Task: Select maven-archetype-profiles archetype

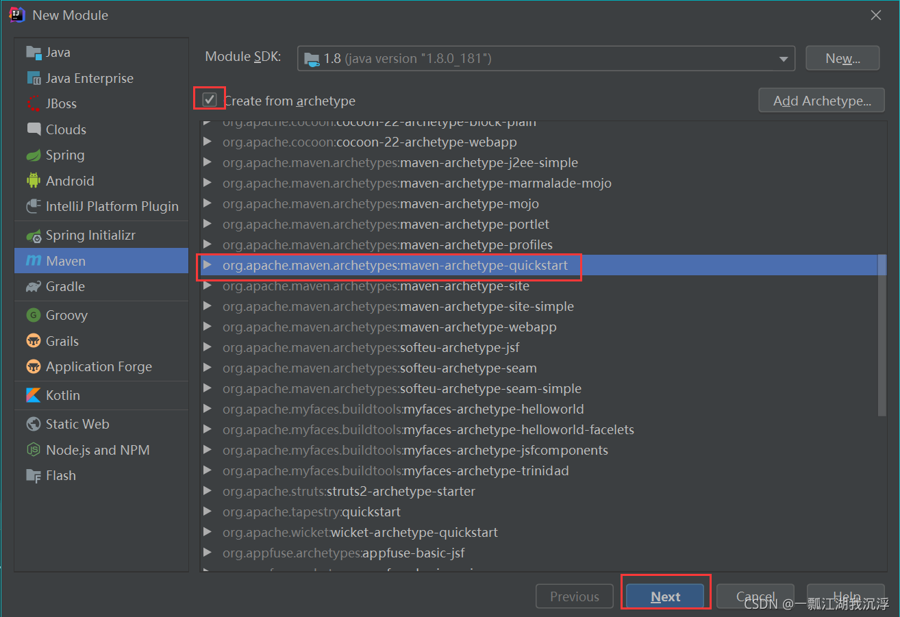Action: (x=538, y=245)
